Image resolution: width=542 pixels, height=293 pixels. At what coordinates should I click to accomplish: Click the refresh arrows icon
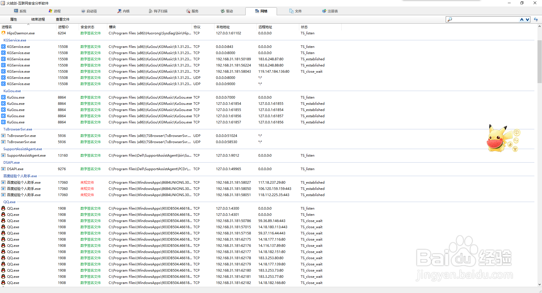(536, 19)
